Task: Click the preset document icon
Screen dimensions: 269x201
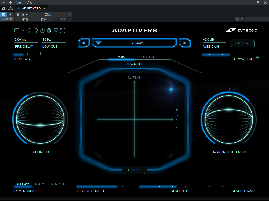Action: tap(18, 15)
